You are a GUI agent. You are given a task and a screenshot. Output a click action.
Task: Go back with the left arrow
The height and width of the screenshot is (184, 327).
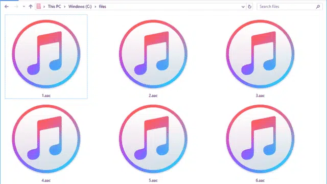tap(7, 7)
